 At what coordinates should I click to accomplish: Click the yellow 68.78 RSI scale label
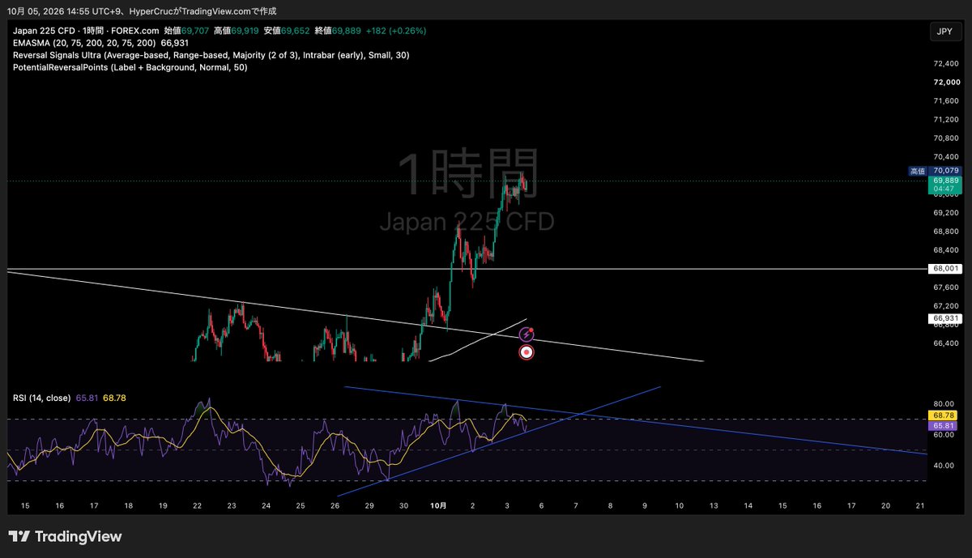[x=944, y=415]
